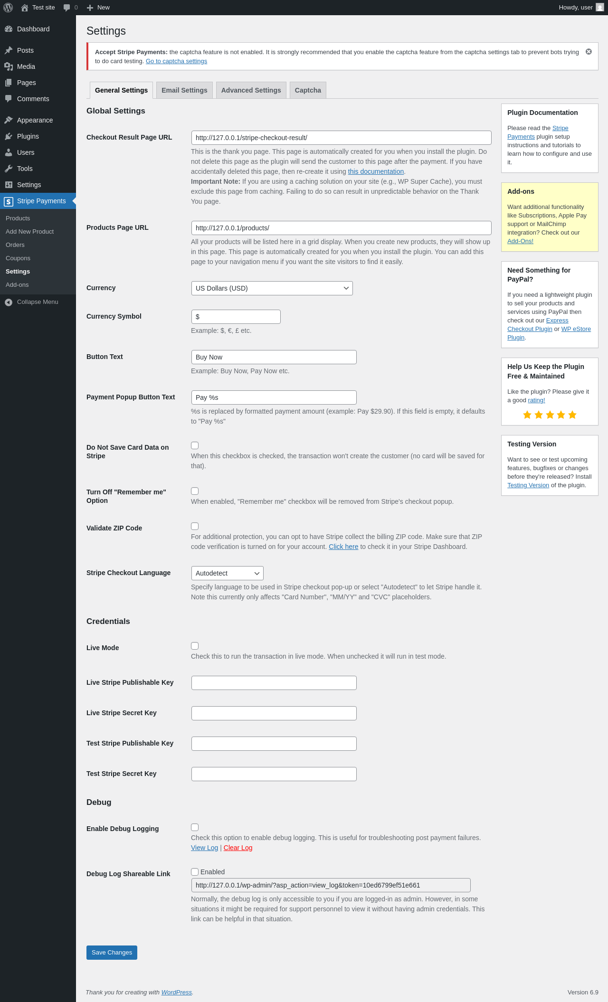The width and height of the screenshot is (608, 1002).
Task: Check the Validate ZIP Code checkbox
Action: click(195, 526)
